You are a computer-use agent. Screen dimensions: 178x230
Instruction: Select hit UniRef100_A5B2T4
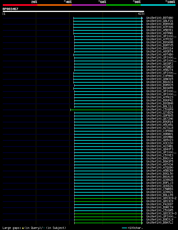(x=160, y=70)
